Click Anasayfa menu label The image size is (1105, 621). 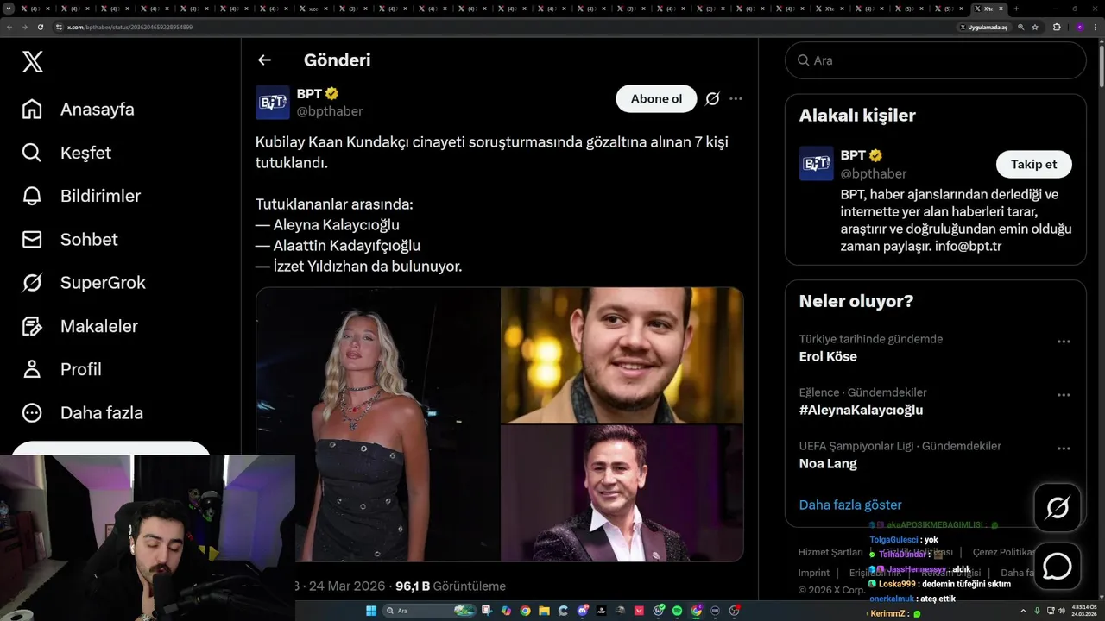pos(97,110)
